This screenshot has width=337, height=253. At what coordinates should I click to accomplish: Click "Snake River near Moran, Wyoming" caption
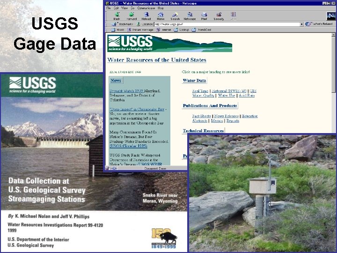pyautogui.click(x=160, y=198)
